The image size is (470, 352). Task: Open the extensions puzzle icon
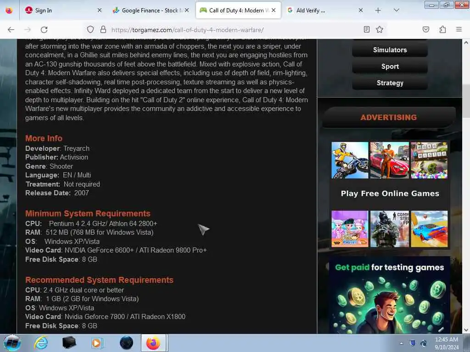[442, 29]
